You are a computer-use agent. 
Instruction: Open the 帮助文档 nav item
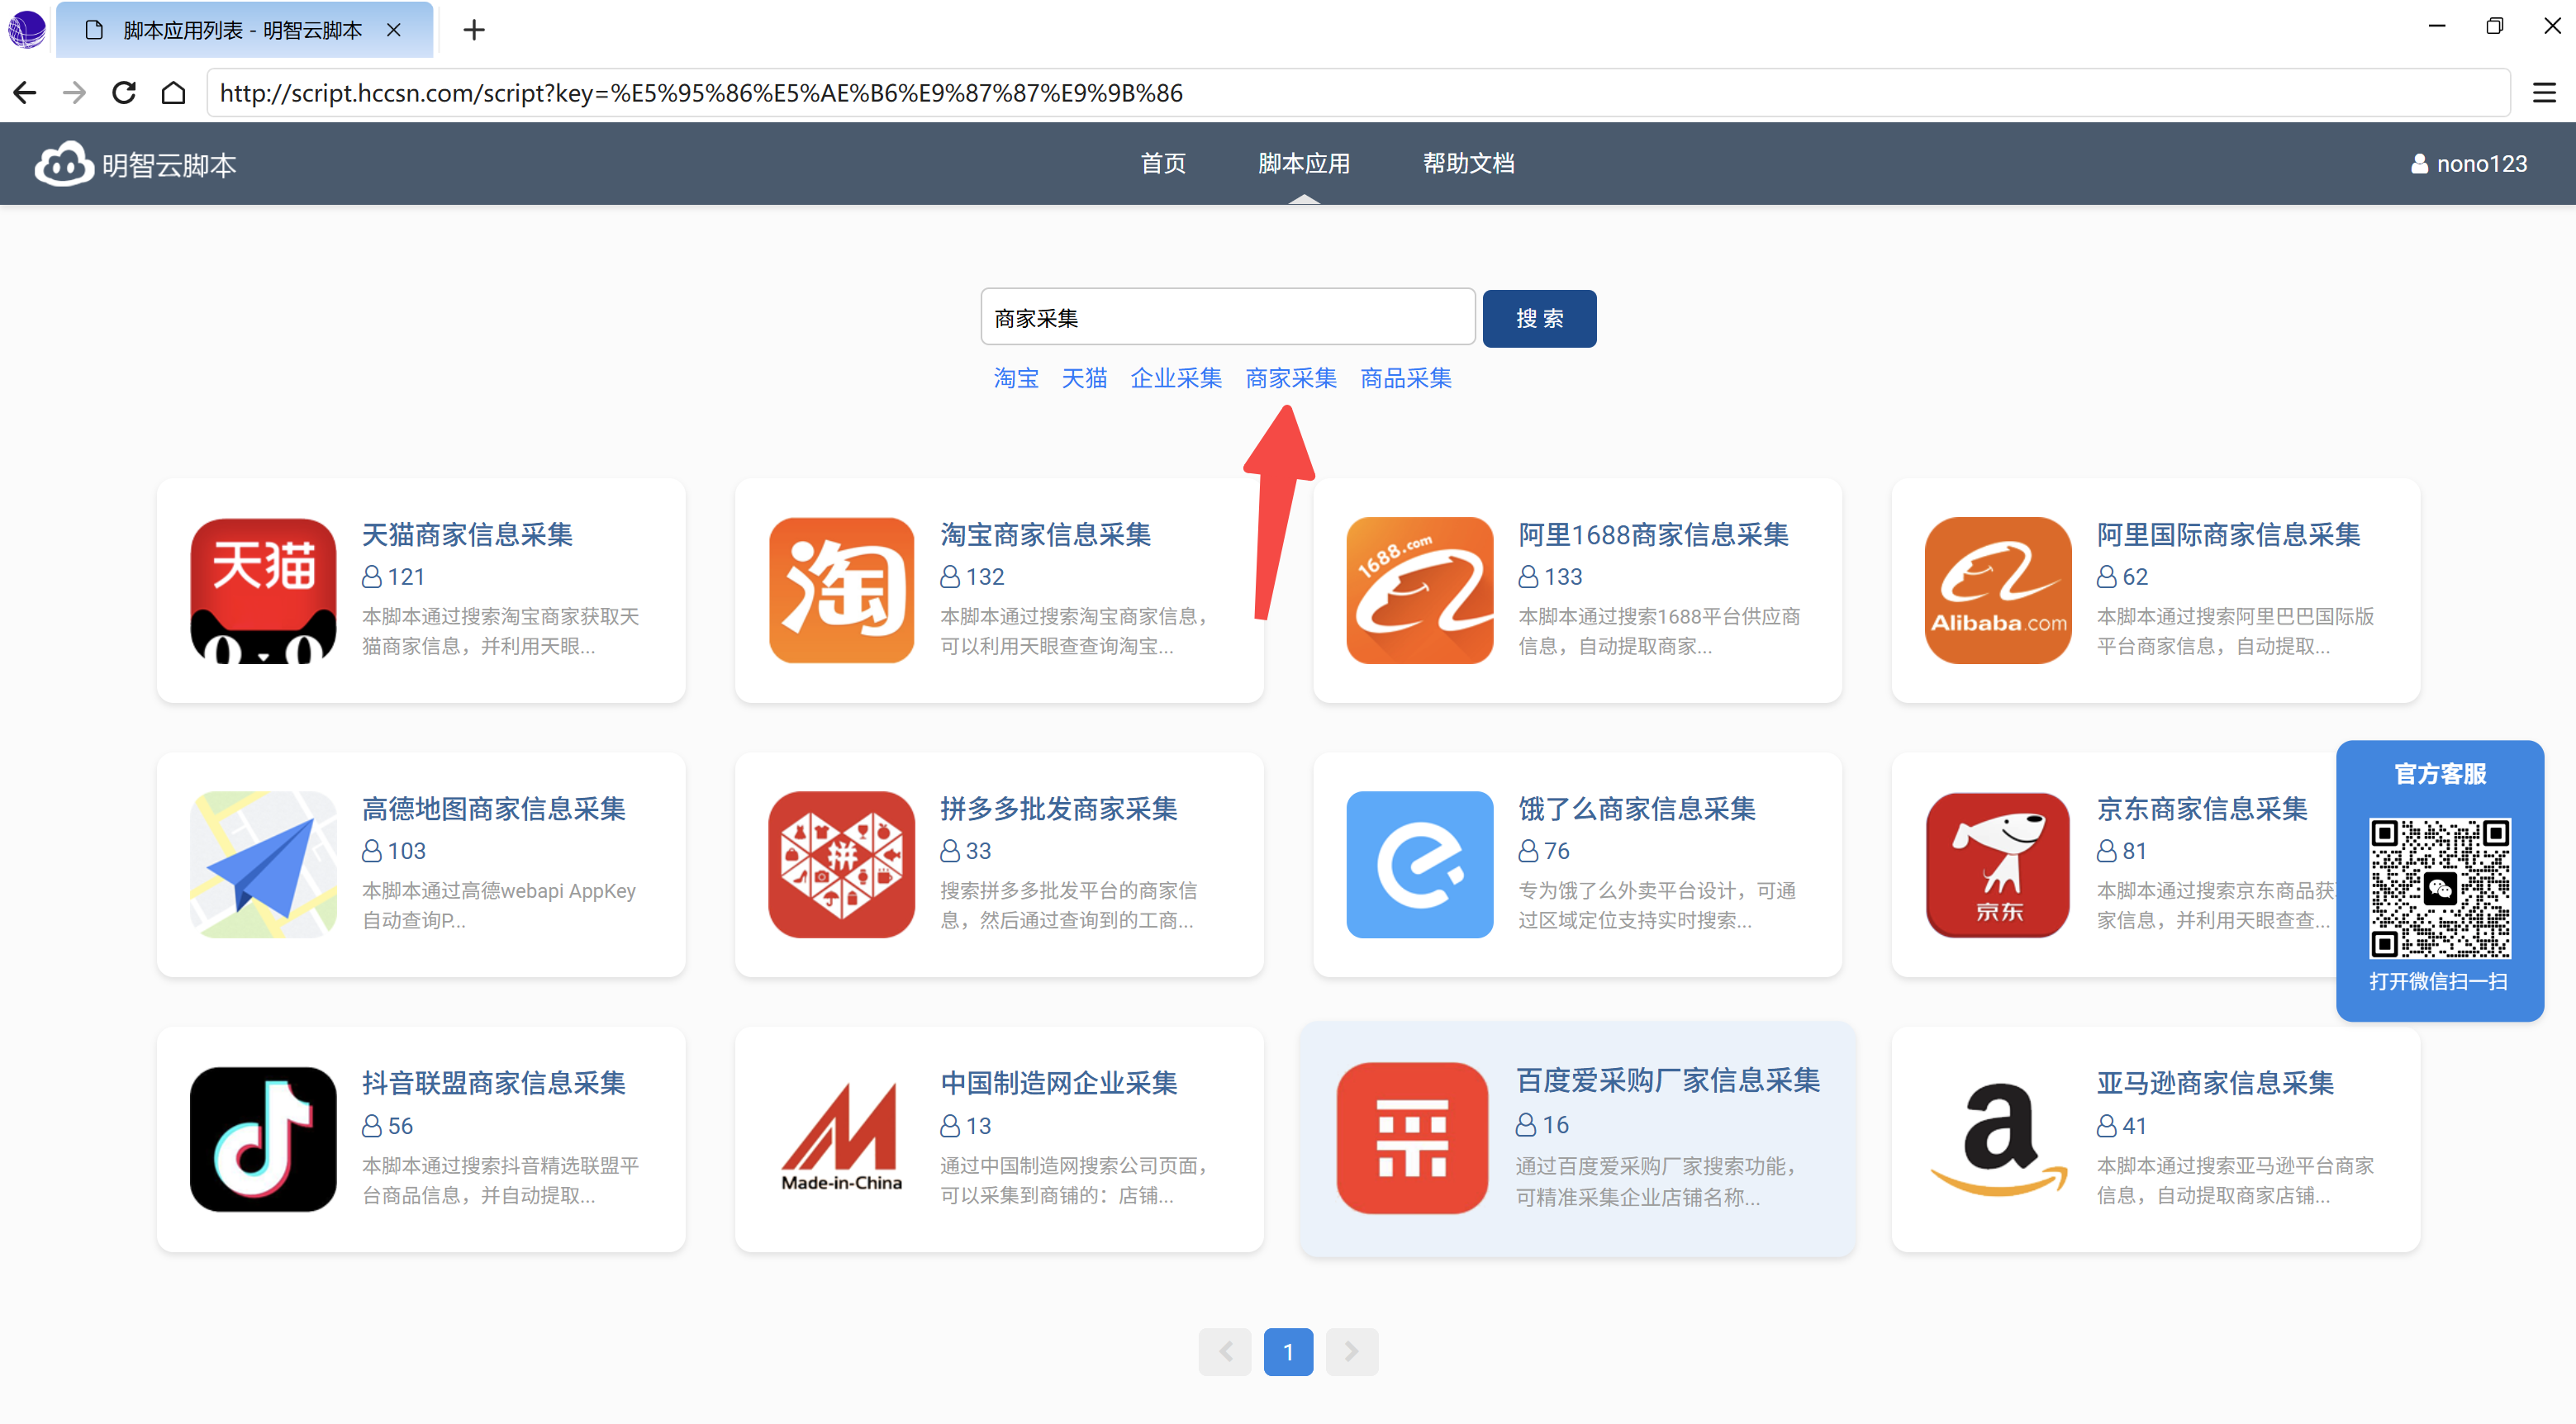pos(1469,164)
